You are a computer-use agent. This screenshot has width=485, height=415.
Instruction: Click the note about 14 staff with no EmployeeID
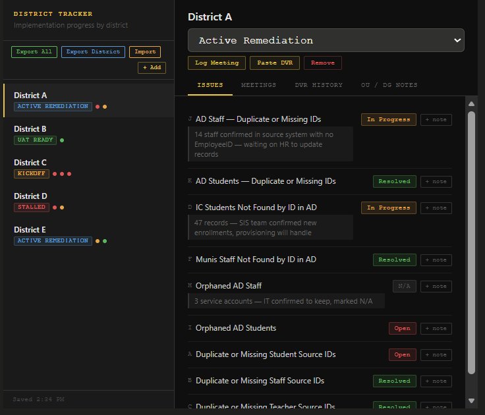270,144
